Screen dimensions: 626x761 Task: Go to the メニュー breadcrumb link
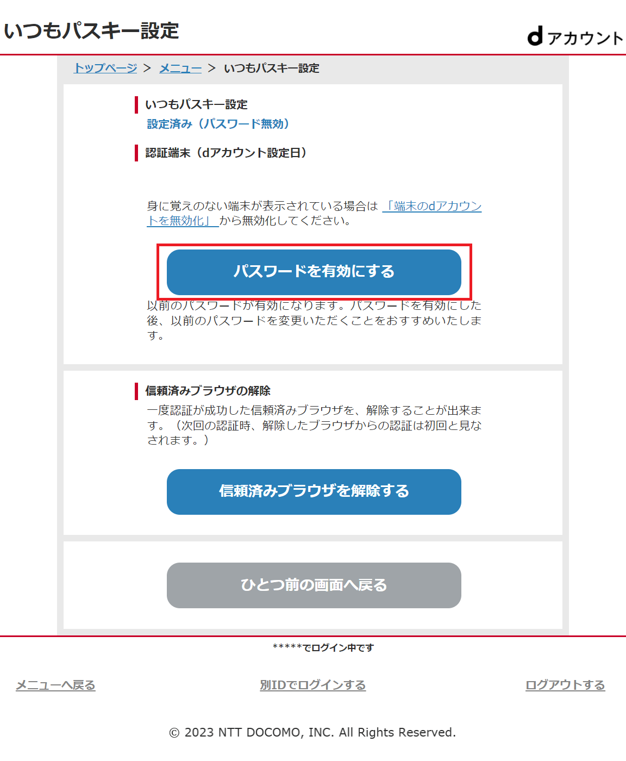(x=180, y=68)
